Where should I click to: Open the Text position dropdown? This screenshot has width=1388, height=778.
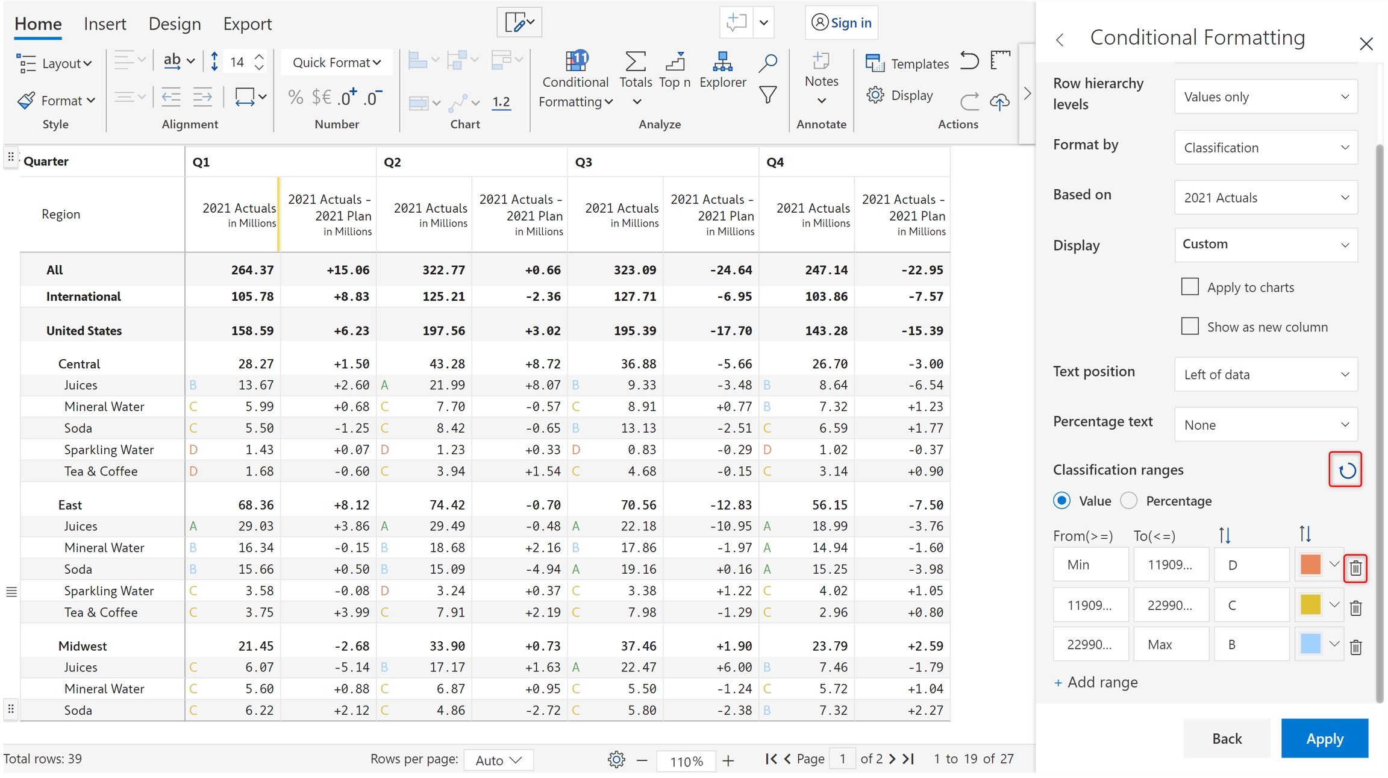(1266, 375)
